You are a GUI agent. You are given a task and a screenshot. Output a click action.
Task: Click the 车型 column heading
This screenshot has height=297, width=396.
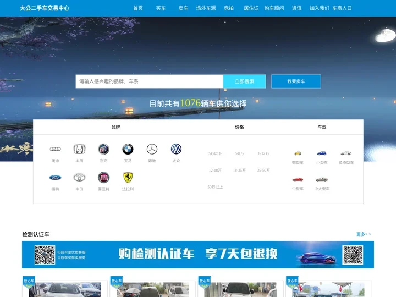(322, 127)
